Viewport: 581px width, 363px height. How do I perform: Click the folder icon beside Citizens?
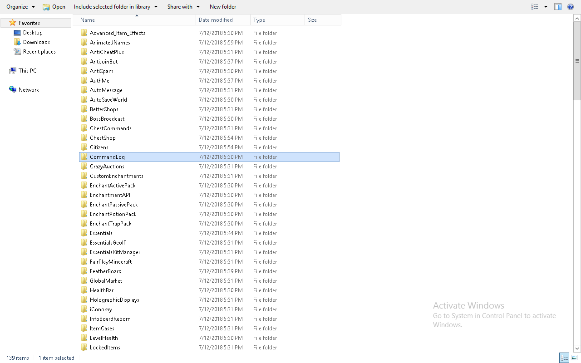pyautogui.click(x=84, y=147)
